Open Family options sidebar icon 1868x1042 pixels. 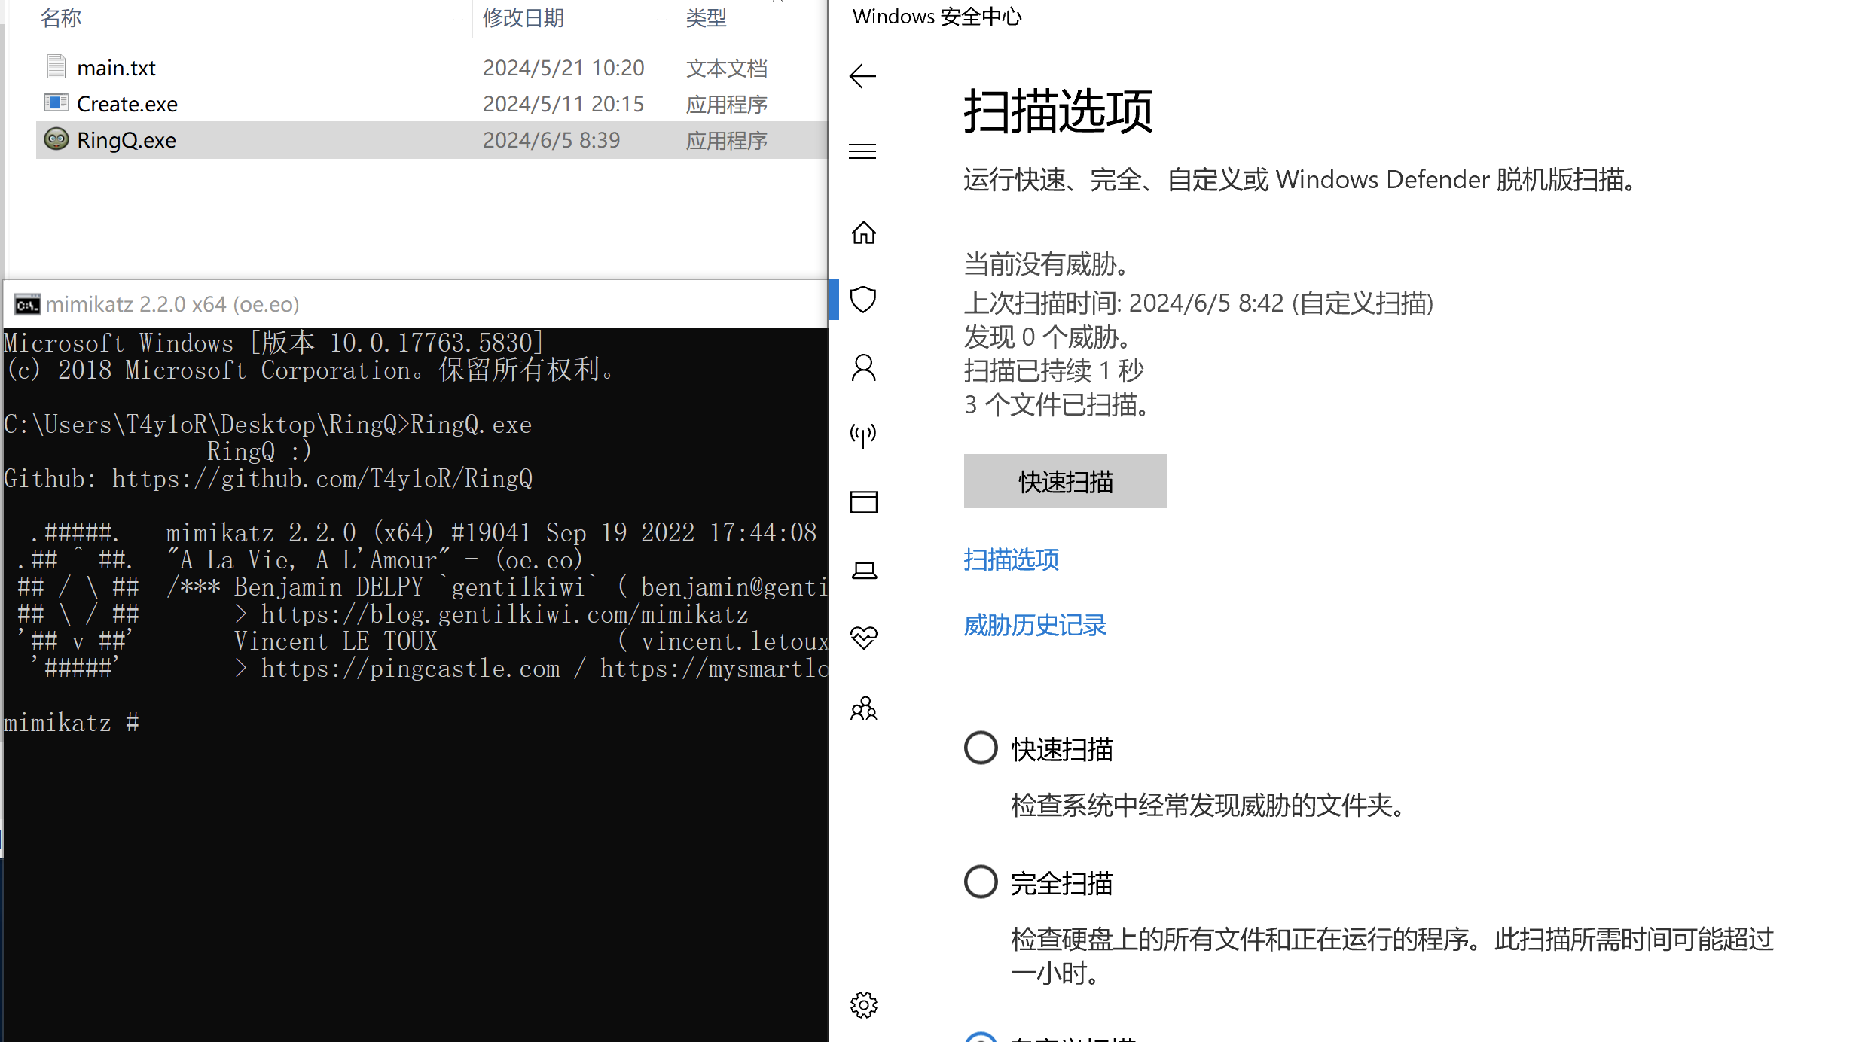(863, 708)
